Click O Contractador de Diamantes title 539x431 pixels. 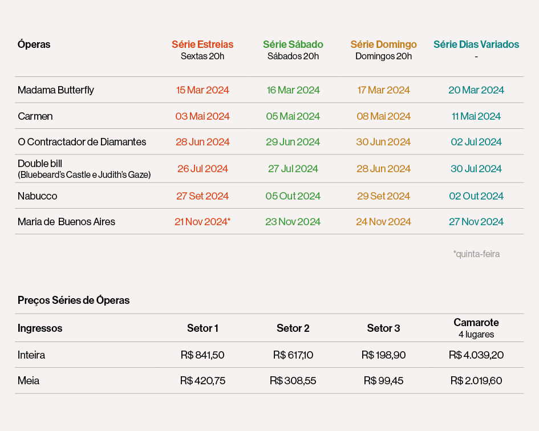click(82, 142)
